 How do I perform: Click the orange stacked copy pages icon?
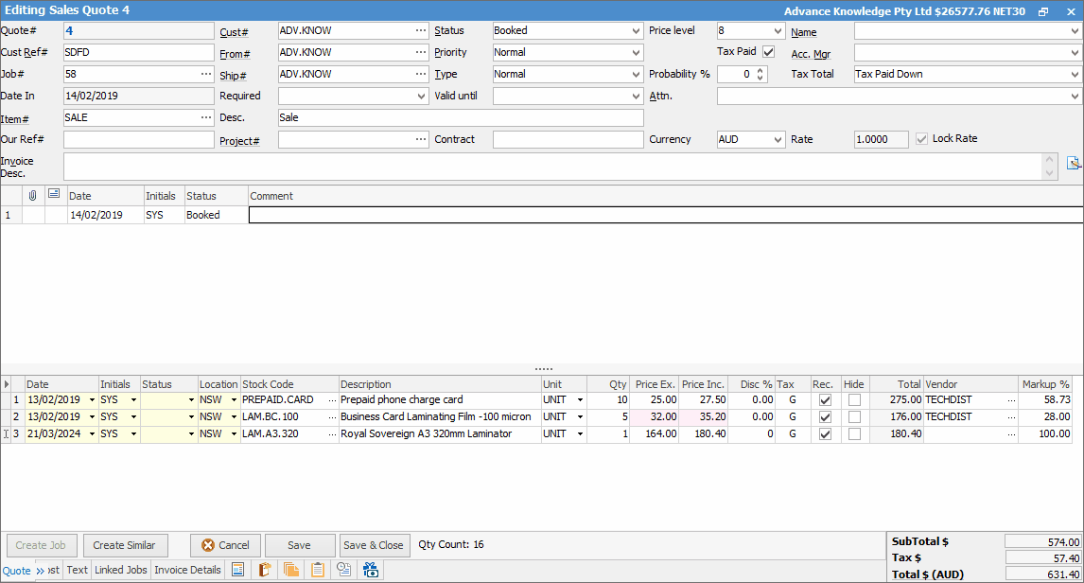[291, 570]
